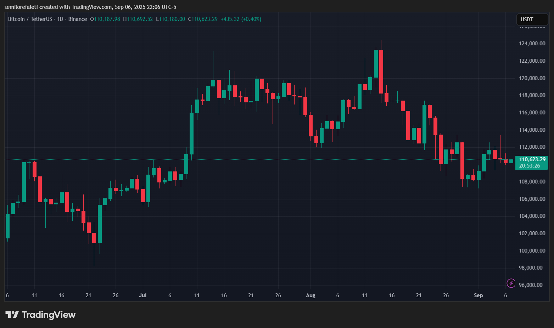Click the Sep label on time axis
The image size is (554, 328).
coord(478,295)
